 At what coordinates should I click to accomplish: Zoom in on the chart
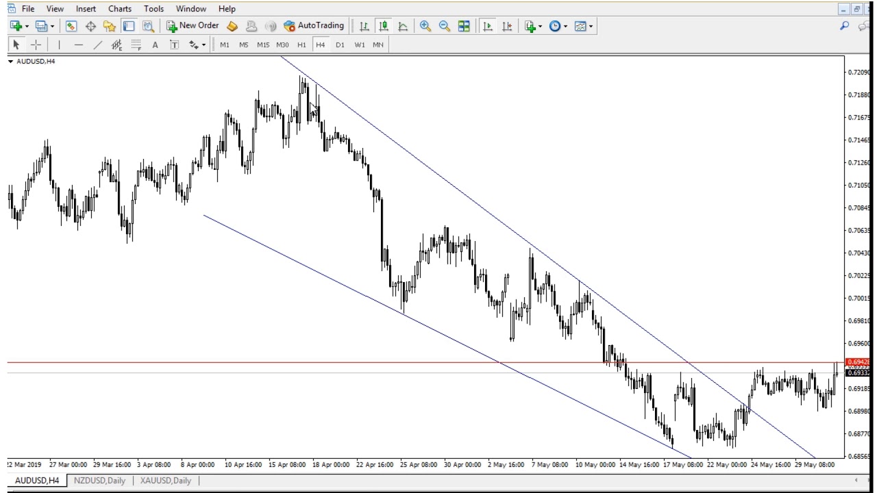(x=425, y=26)
